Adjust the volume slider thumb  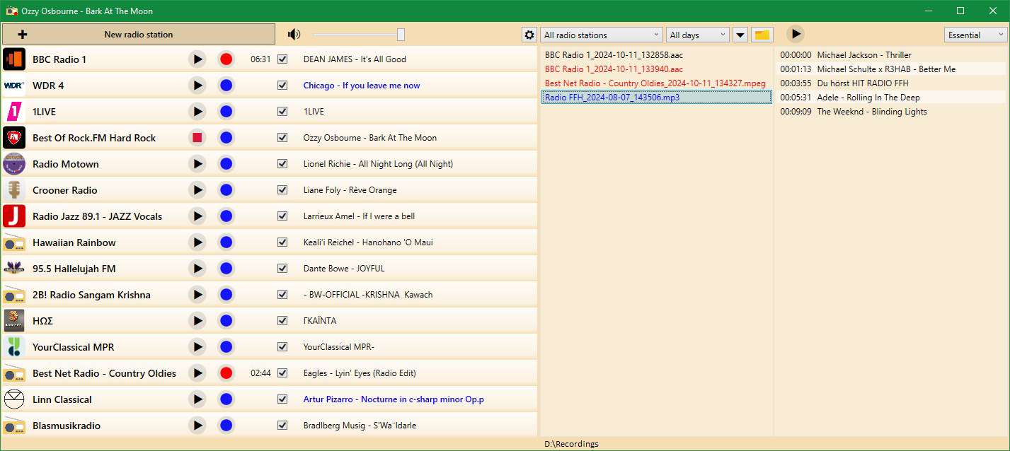tap(401, 35)
